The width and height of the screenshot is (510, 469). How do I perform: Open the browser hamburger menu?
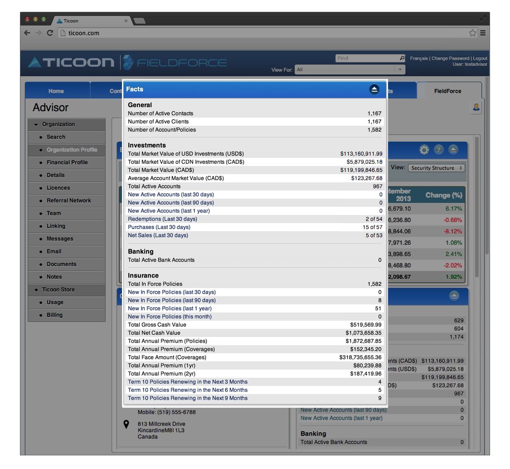pos(483,33)
